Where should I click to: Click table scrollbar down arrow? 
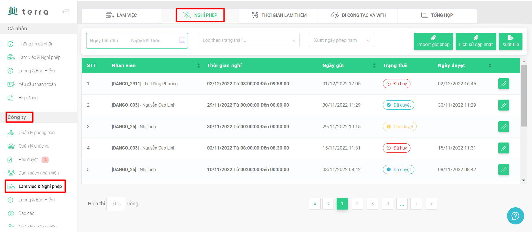click(x=524, y=180)
